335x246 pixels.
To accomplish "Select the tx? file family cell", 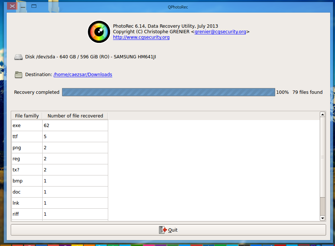I will click(x=27, y=170).
